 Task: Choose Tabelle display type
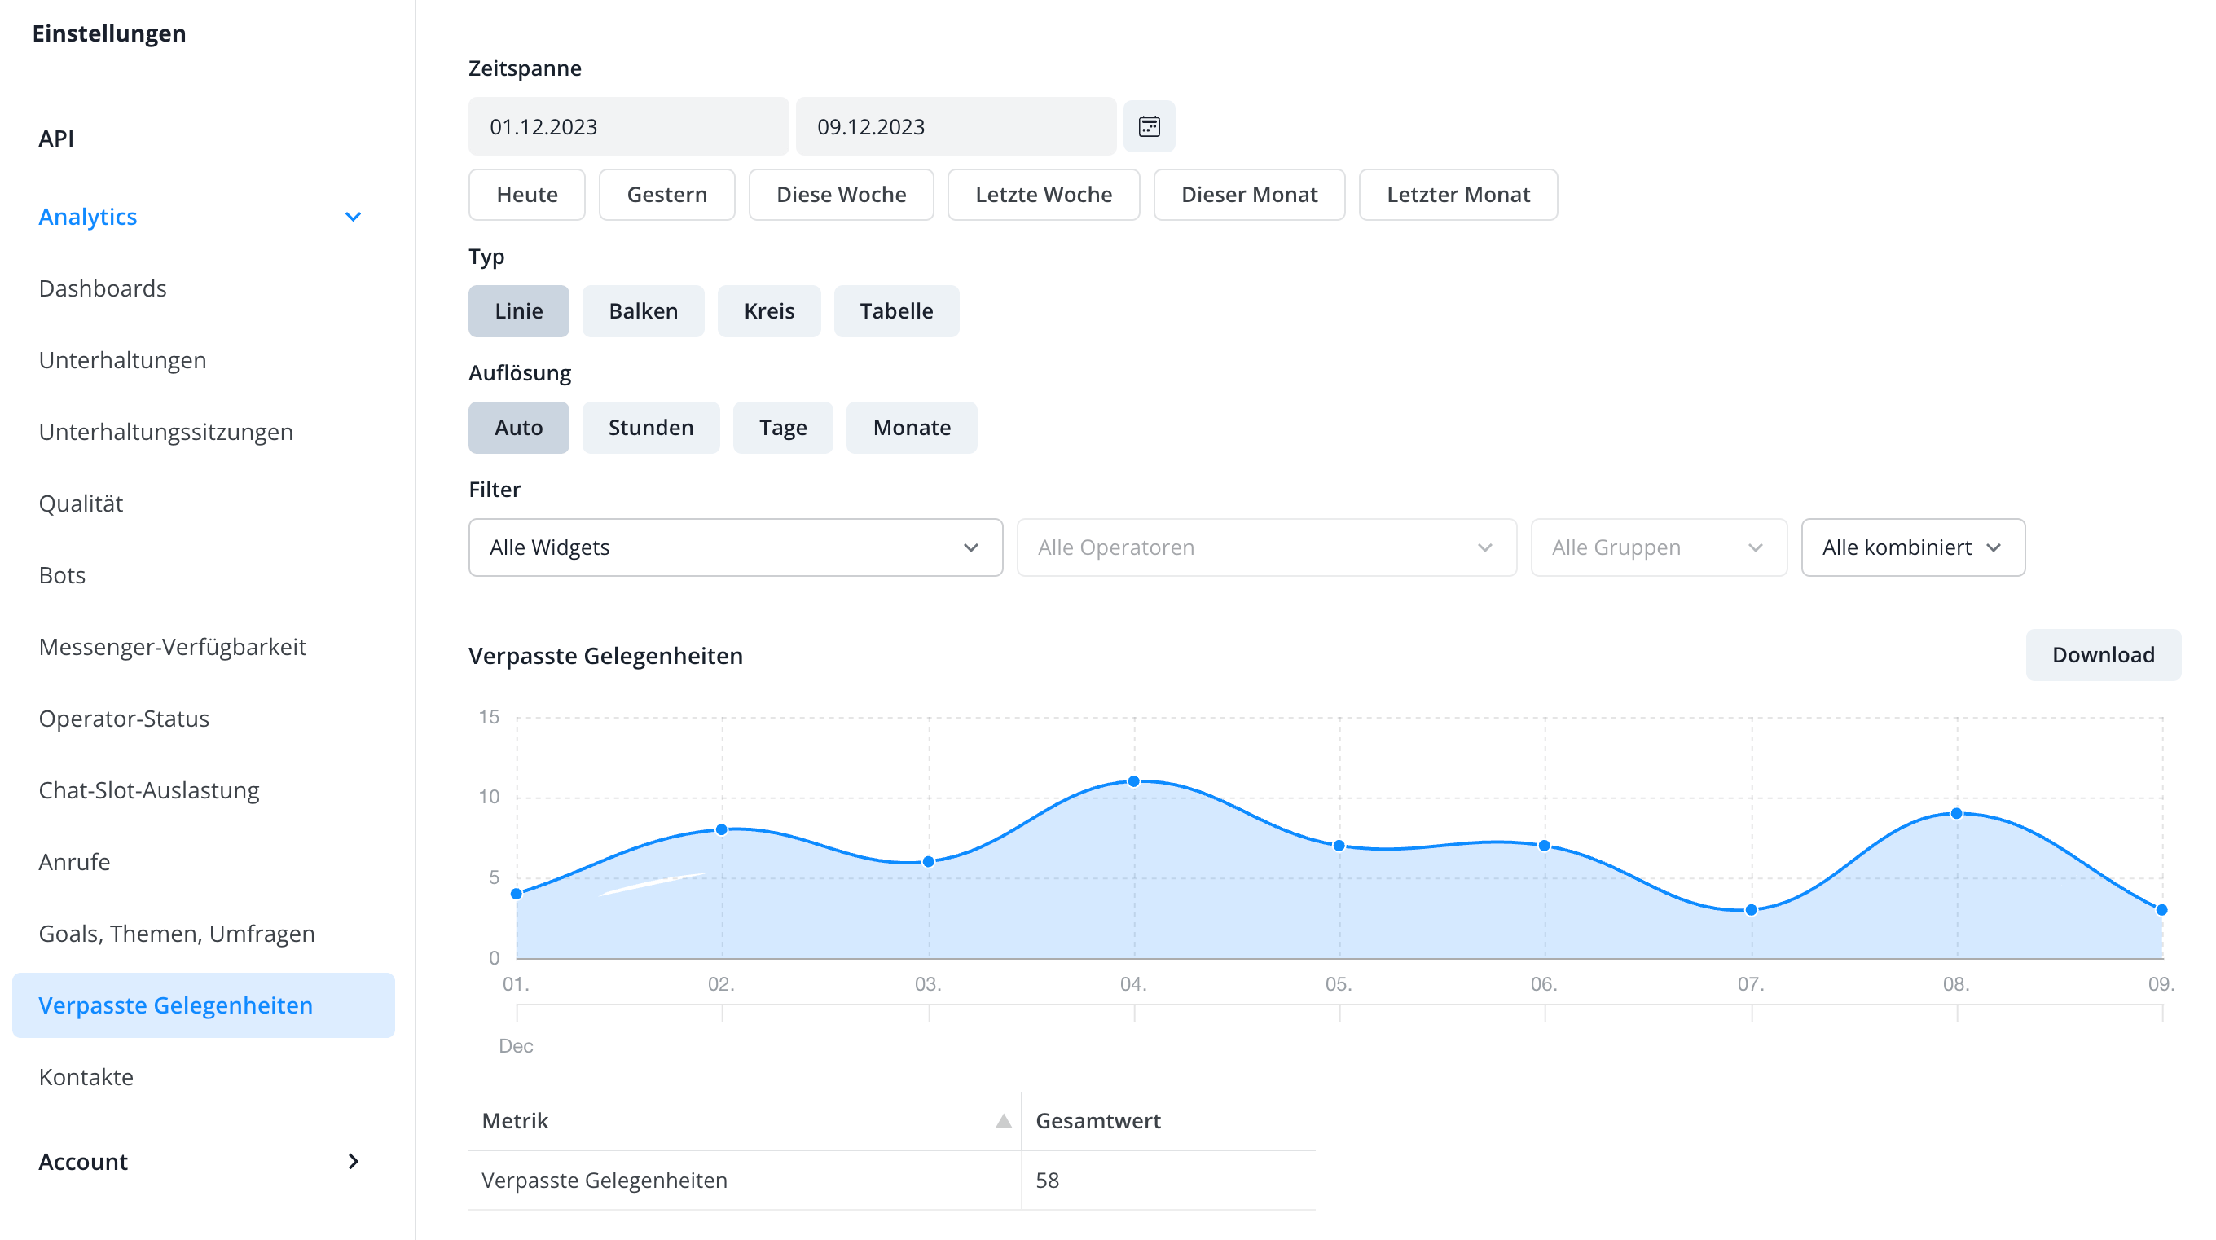pyautogui.click(x=895, y=310)
